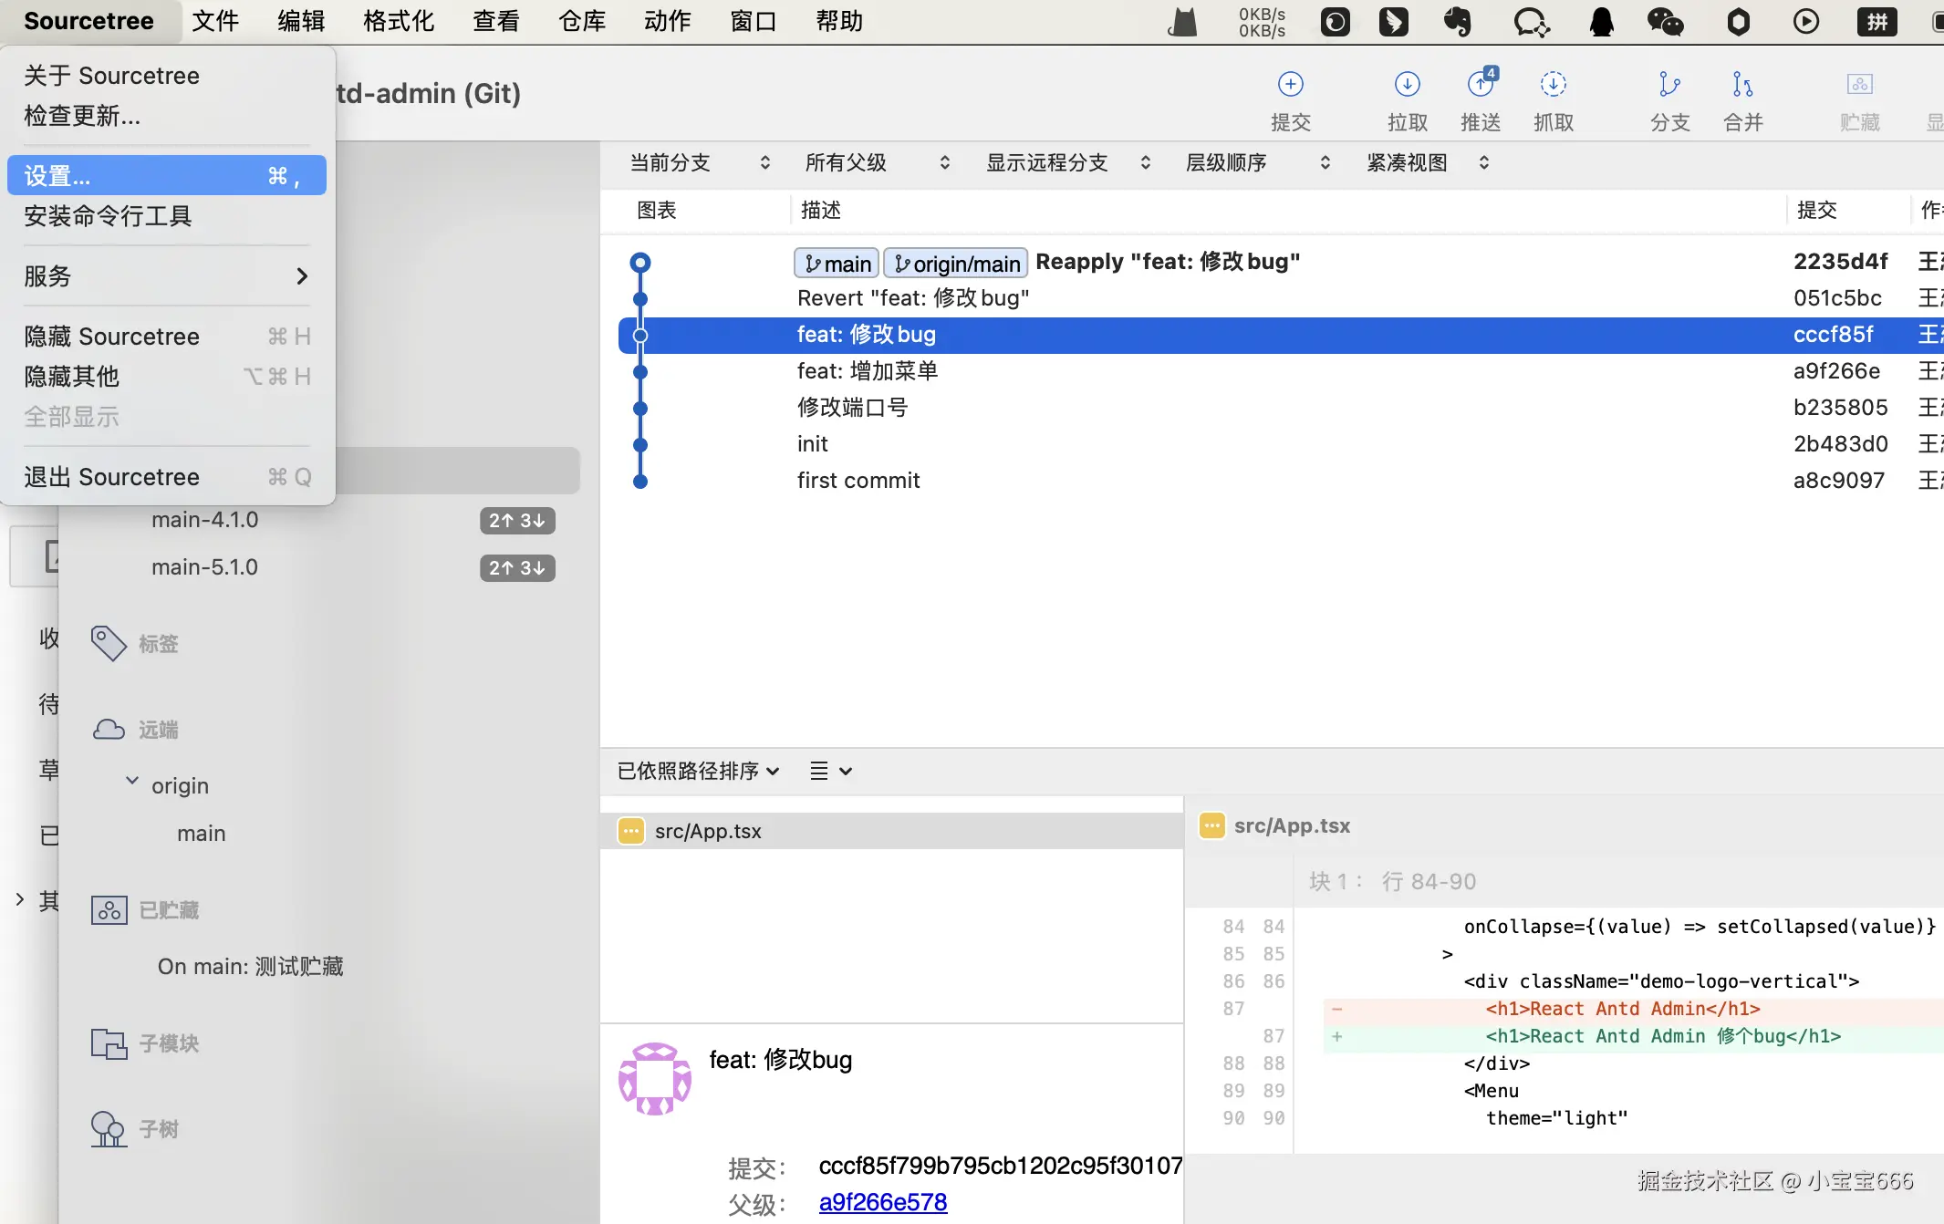The height and width of the screenshot is (1224, 1944).
Task: Open the 当前分支 branch filter dropdown
Action: (x=700, y=162)
